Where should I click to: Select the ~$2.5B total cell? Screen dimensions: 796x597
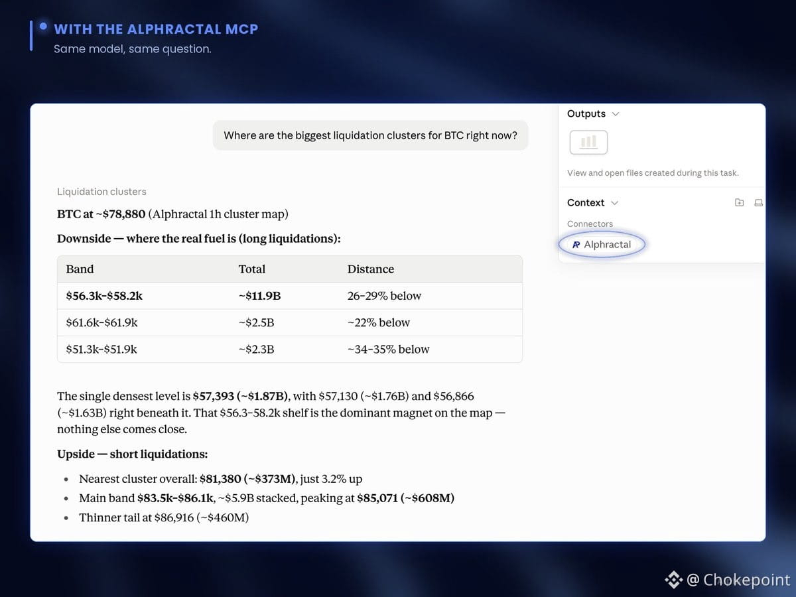click(256, 322)
